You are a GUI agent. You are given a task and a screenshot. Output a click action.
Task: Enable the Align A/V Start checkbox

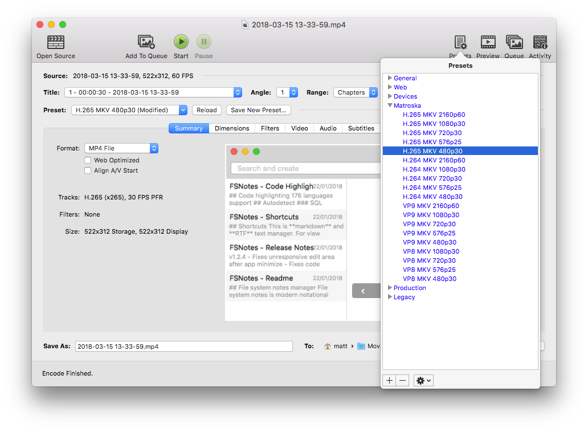tap(88, 170)
